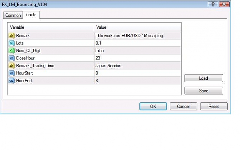
Task: Click the Load button
Action: click(204, 78)
